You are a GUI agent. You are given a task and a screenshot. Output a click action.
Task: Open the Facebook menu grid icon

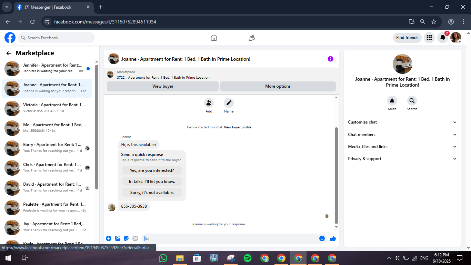[429, 38]
